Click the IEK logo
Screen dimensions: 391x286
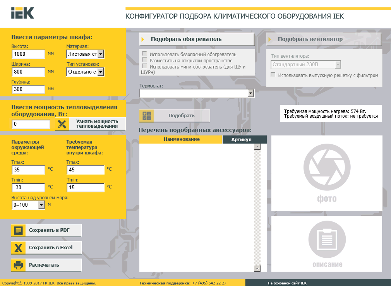(x=23, y=13)
